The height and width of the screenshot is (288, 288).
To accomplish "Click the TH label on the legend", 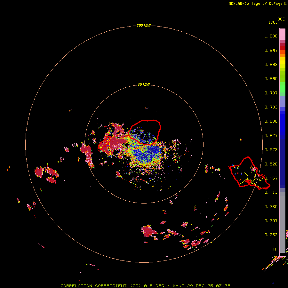I will pyautogui.click(x=275, y=249).
